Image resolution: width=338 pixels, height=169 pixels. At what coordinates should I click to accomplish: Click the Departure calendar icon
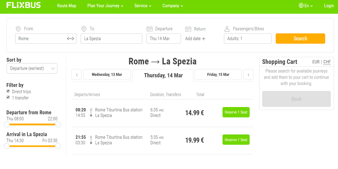[150, 29]
